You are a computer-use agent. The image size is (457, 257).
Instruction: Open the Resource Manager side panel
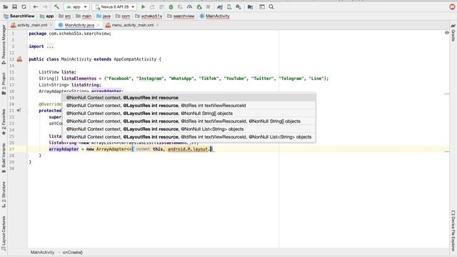(x=4, y=44)
